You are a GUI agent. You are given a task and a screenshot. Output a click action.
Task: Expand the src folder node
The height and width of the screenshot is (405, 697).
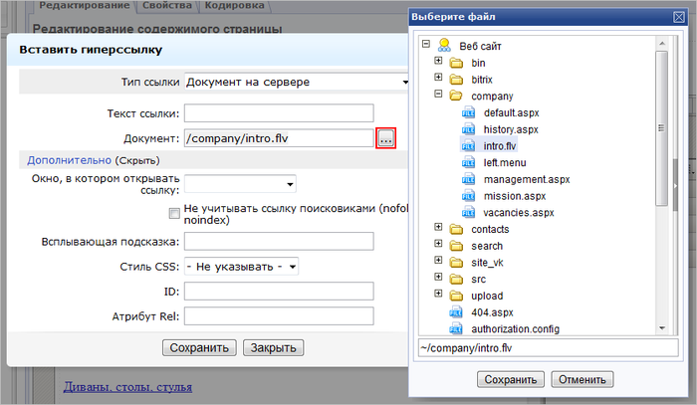[438, 277]
